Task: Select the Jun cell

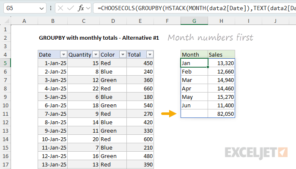Action: (x=194, y=105)
